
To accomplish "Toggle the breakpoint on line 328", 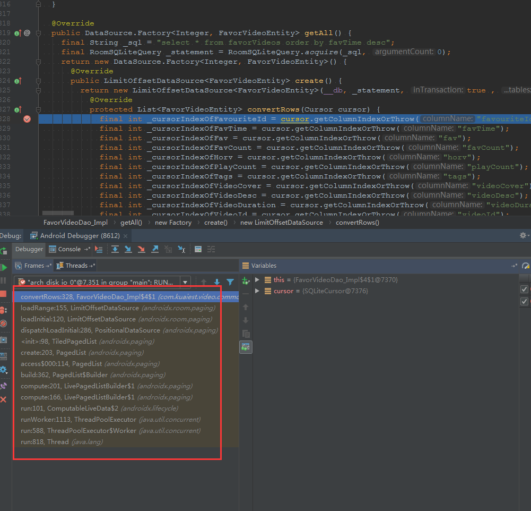I will [27, 119].
